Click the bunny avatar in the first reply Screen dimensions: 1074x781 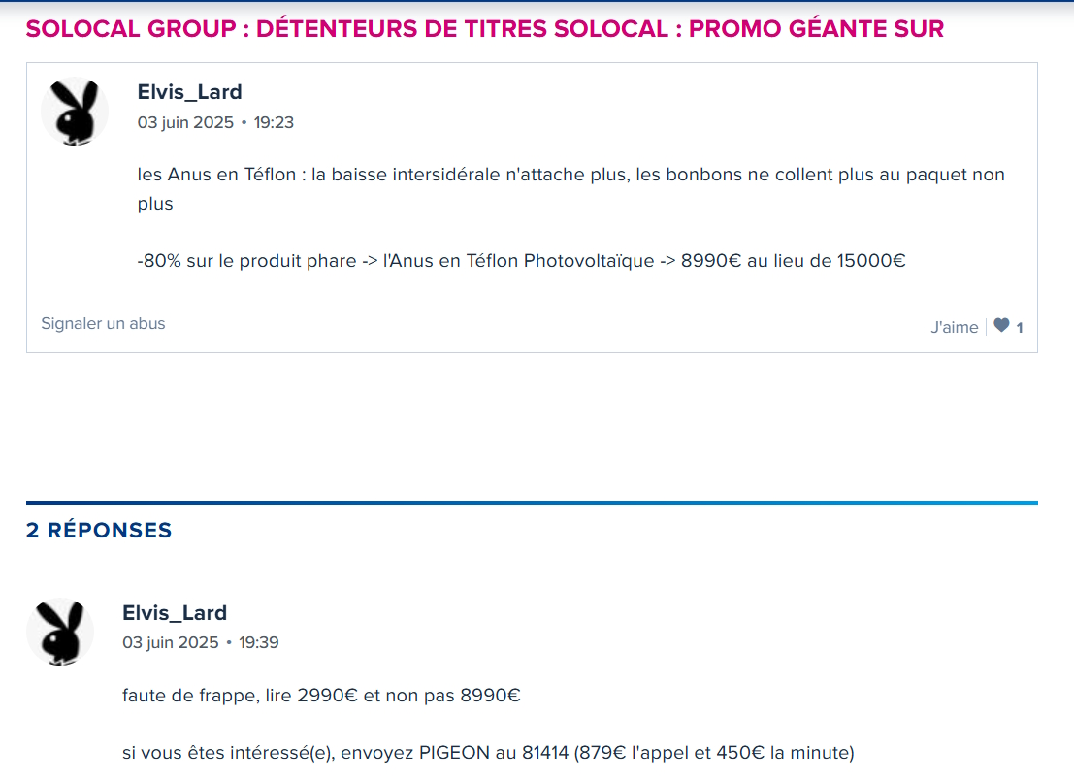coord(60,633)
